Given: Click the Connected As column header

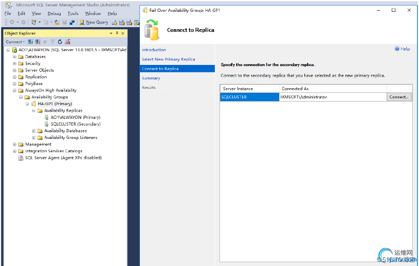Looking at the screenshot, I should [x=333, y=89].
